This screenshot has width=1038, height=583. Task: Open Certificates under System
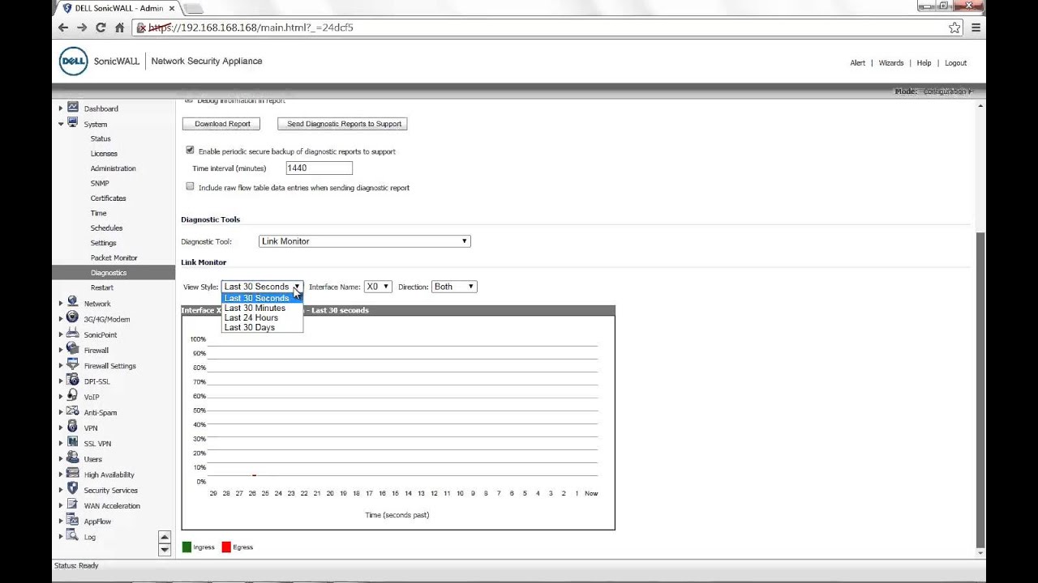tap(108, 198)
